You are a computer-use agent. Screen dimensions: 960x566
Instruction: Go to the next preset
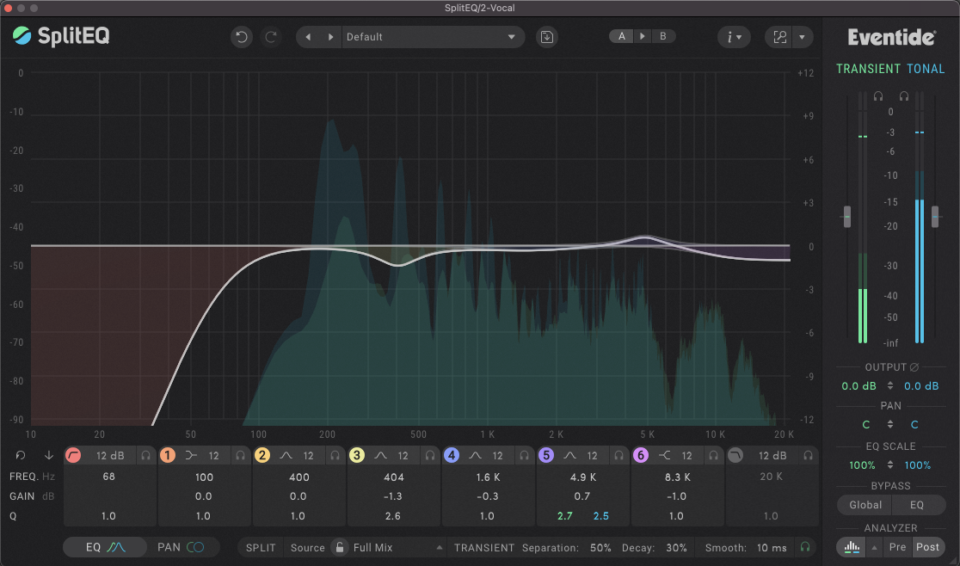tap(330, 37)
